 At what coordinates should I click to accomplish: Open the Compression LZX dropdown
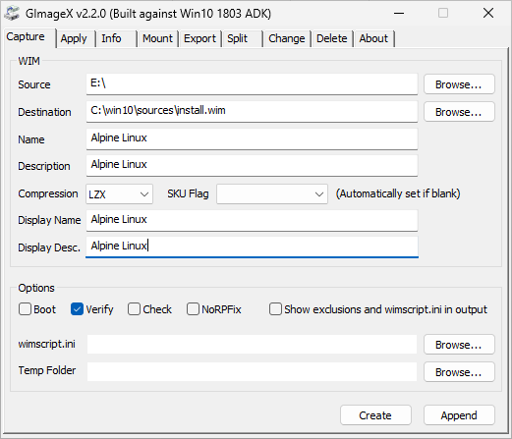pos(119,194)
